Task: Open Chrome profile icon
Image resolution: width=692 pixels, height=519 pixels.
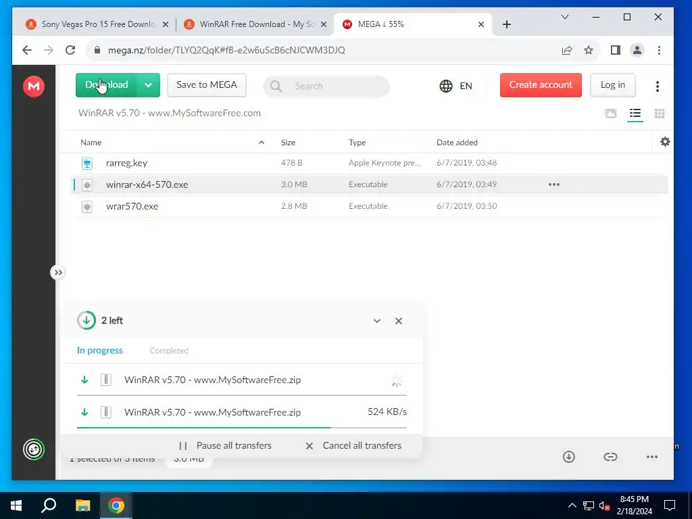Action: point(637,50)
